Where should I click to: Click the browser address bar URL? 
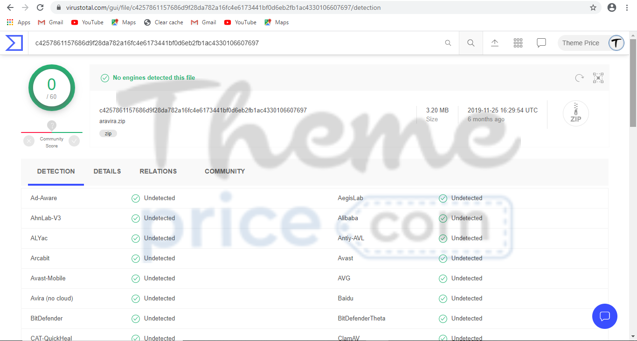pos(223,7)
